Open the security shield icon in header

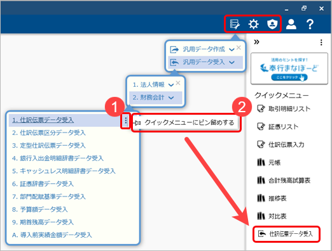[x=272, y=24]
